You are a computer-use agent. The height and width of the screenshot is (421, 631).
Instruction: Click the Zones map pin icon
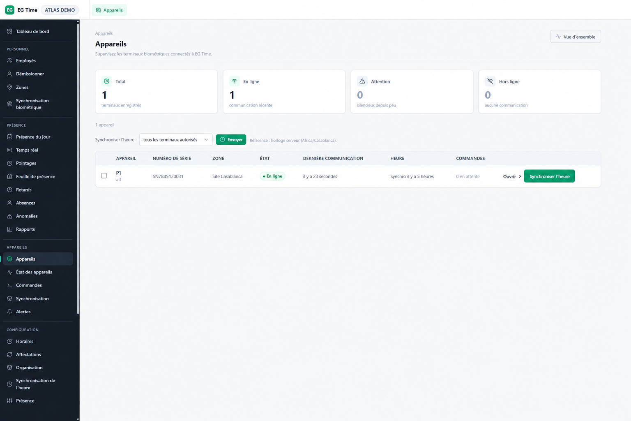click(9, 87)
